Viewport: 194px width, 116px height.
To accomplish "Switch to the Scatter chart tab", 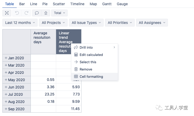I will [59, 4].
